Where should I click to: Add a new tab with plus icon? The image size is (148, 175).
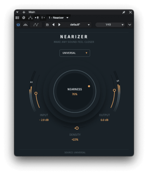click(24, 12)
